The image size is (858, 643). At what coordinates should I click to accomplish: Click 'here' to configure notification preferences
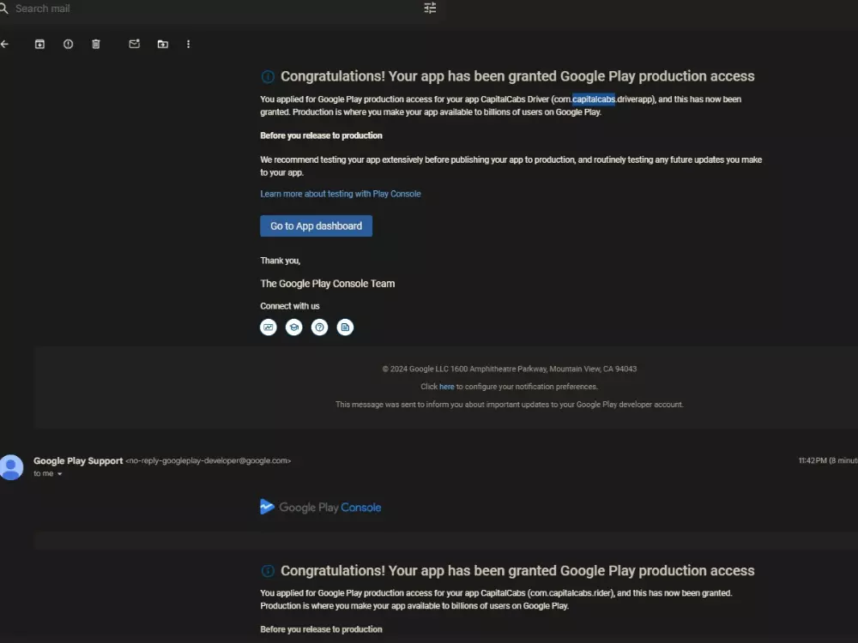tap(446, 386)
